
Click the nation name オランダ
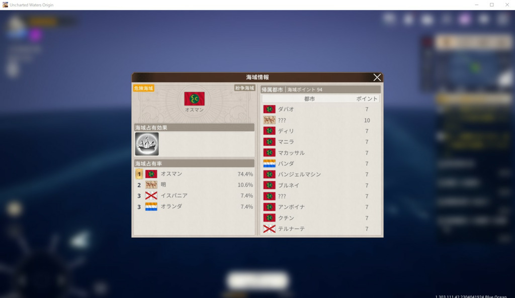pos(171,207)
